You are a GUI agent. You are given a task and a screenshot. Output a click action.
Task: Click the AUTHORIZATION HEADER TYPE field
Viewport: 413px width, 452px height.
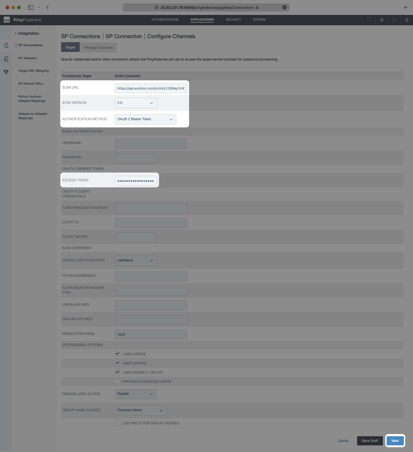tap(151, 291)
